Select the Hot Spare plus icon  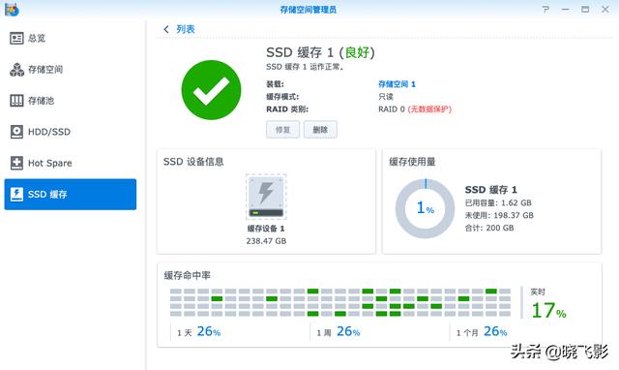16,163
